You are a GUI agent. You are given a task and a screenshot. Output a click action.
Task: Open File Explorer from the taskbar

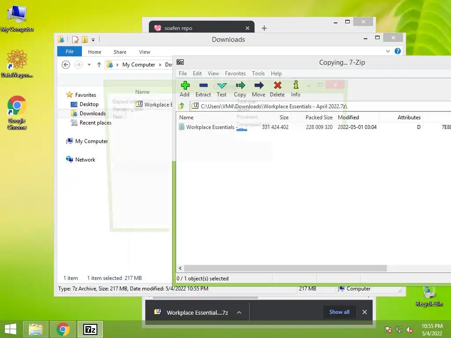[36, 329]
